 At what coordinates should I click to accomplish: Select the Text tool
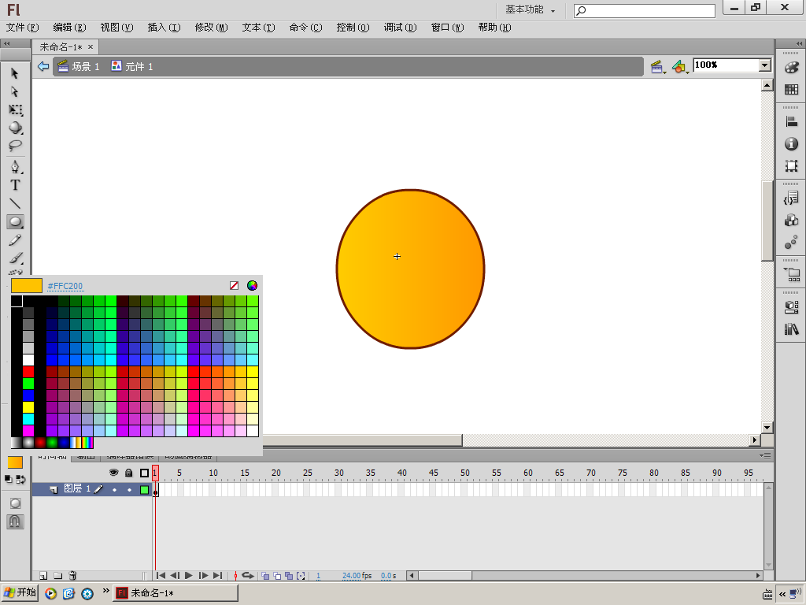15,185
